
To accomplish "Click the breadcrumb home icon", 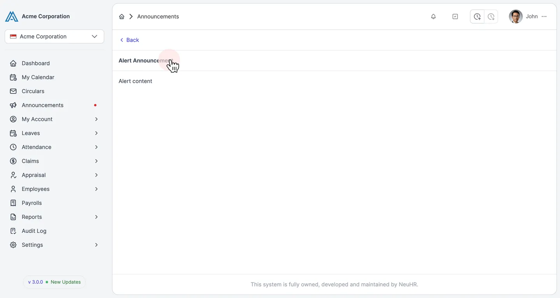I will [122, 16].
